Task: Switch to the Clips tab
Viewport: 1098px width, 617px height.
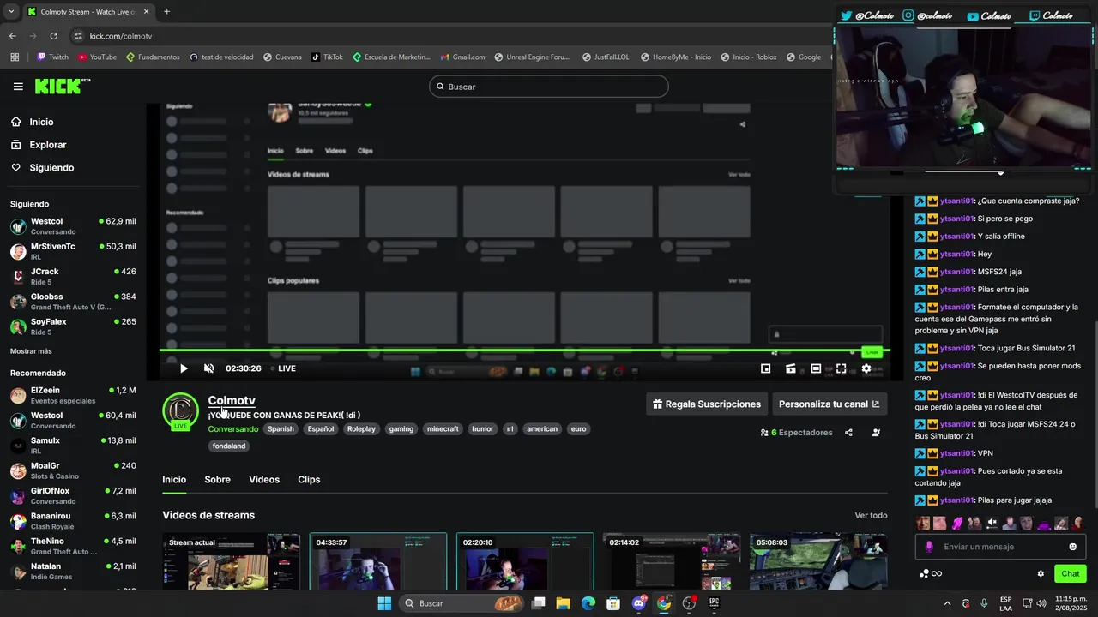Action: [x=309, y=480]
